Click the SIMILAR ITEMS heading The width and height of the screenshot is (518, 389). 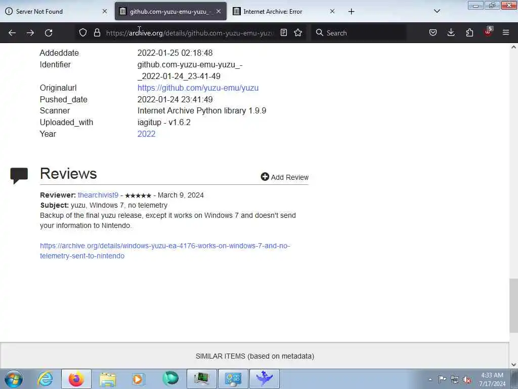[x=255, y=356]
